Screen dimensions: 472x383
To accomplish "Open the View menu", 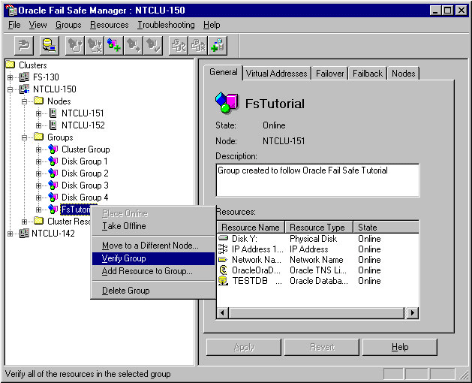I will pyautogui.click(x=38, y=25).
